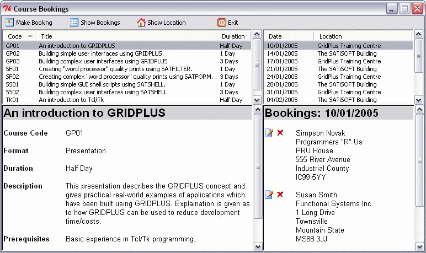426x253 pixels.
Task: Click course list scrollbar up arrow
Action: click(x=257, y=34)
